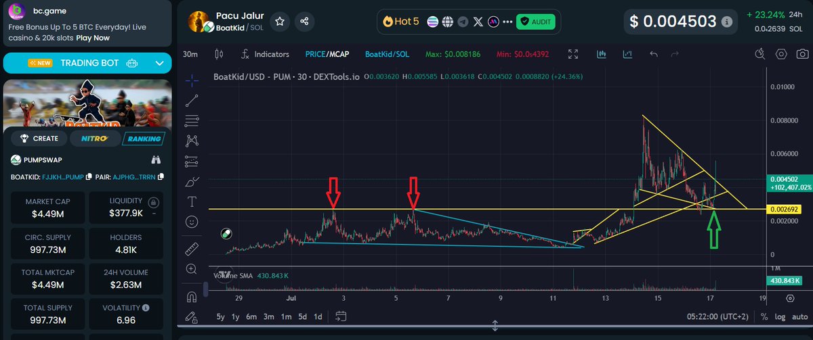Viewport: 813px width, 340px height.
Task: Select the brush drawing tool
Action: pyautogui.click(x=192, y=181)
